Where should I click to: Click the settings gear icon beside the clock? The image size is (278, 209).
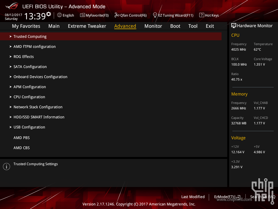[49, 14]
